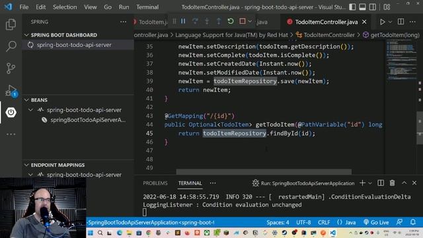Open new terminal profile dropdown arrow

click(x=370, y=183)
